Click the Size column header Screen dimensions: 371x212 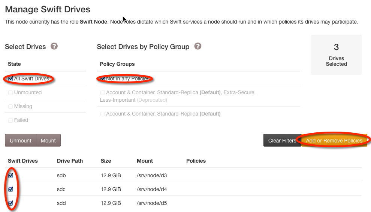click(x=106, y=161)
